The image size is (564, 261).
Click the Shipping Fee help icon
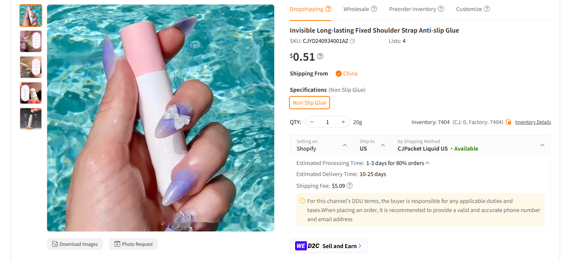pos(350,186)
